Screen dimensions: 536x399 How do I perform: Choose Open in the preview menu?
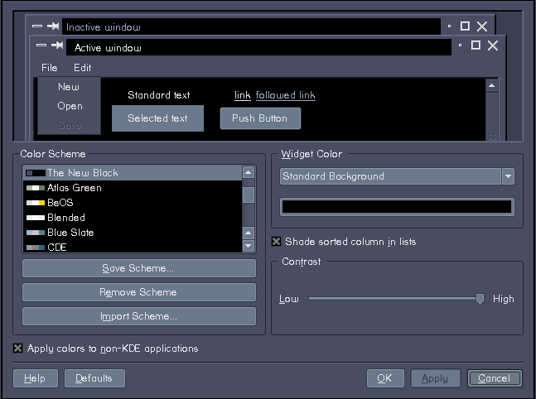(70, 106)
